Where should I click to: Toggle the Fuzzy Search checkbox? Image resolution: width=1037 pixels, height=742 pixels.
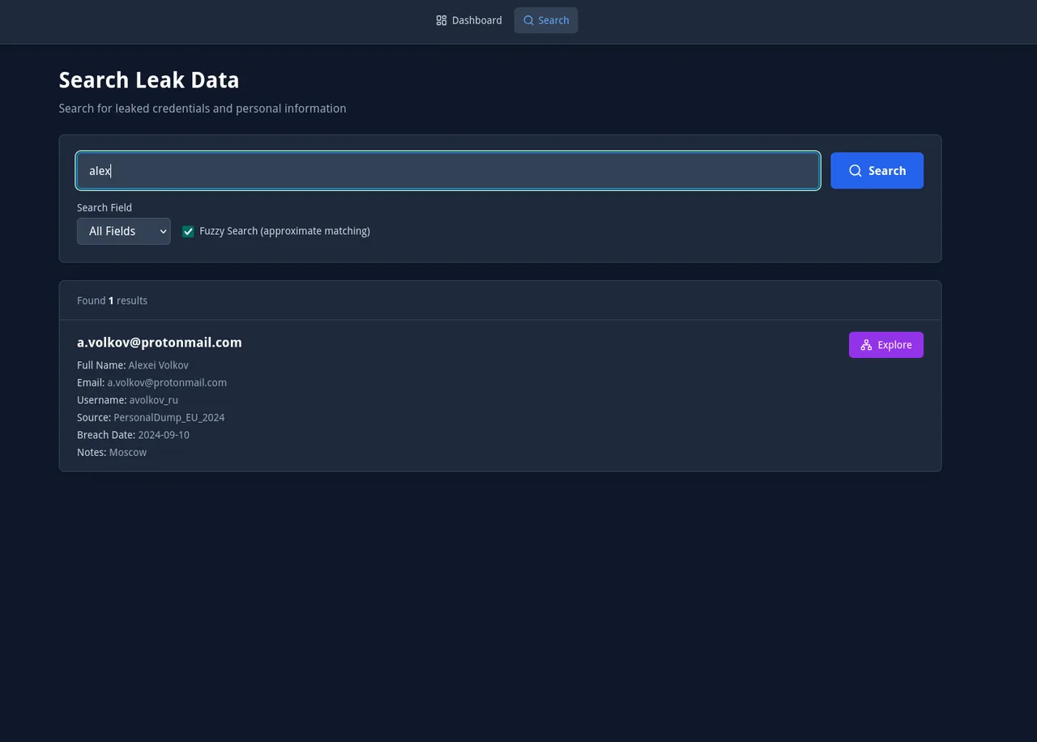click(x=188, y=232)
